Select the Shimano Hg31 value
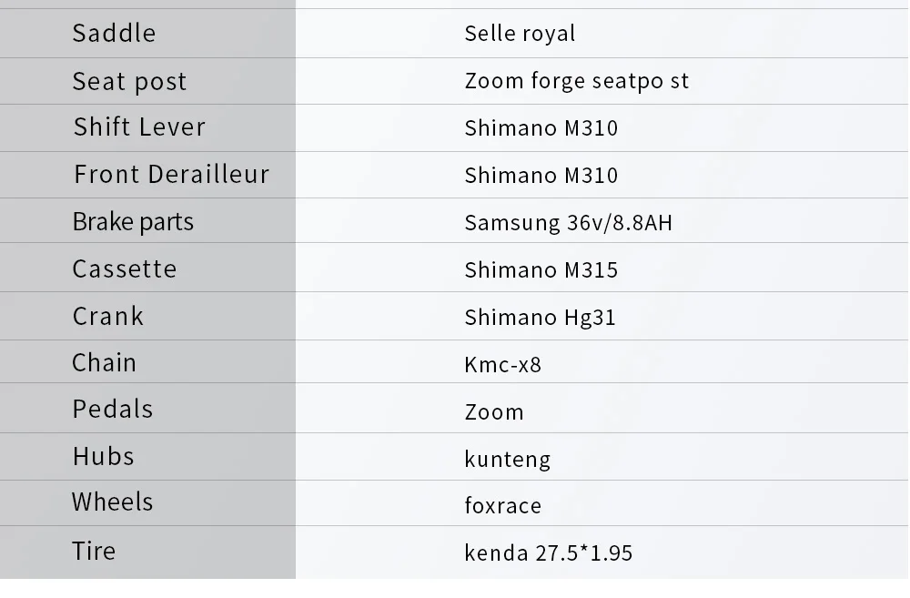 tap(540, 318)
